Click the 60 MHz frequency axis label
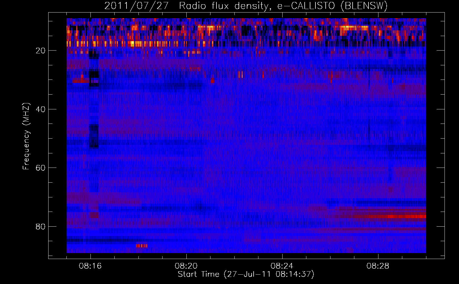This screenshot has height=284, width=459. (41, 168)
